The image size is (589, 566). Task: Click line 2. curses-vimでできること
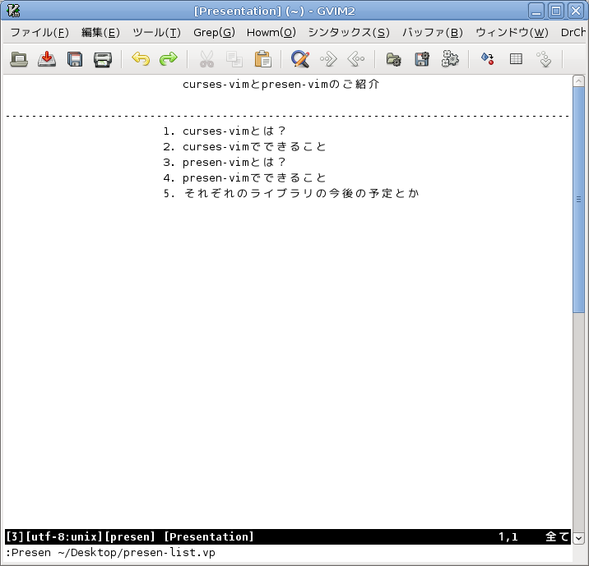point(245,147)
